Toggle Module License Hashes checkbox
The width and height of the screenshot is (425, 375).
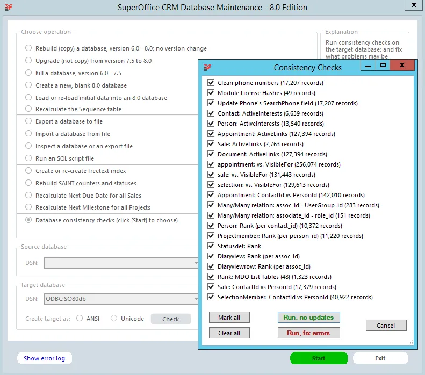pos(211,93)
